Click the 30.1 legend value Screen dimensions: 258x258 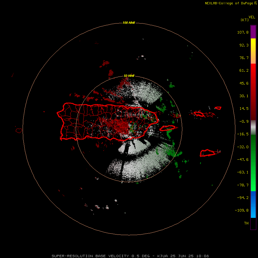pyautogui.click(x=244, y=96)
